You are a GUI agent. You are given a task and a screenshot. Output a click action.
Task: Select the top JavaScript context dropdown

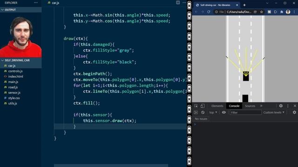pos(213,112)
